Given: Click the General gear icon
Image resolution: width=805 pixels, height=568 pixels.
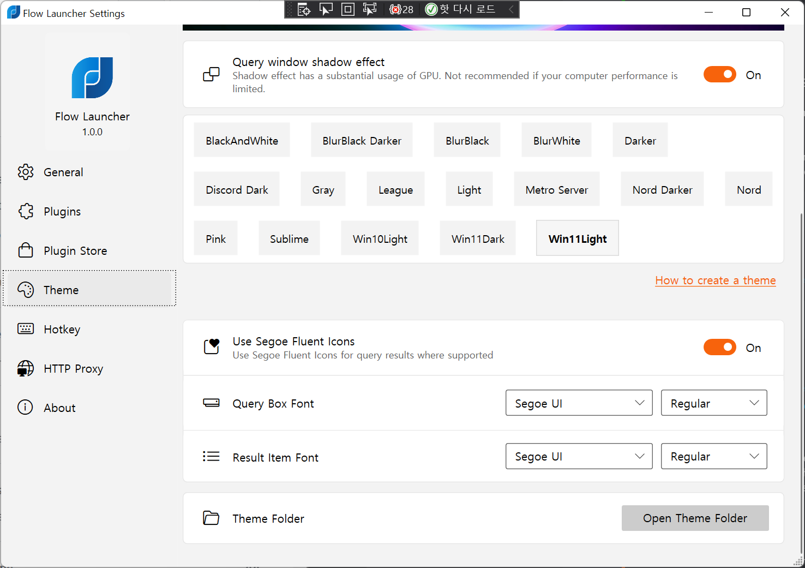Looking at the screenshot, I should coord(26,172).
